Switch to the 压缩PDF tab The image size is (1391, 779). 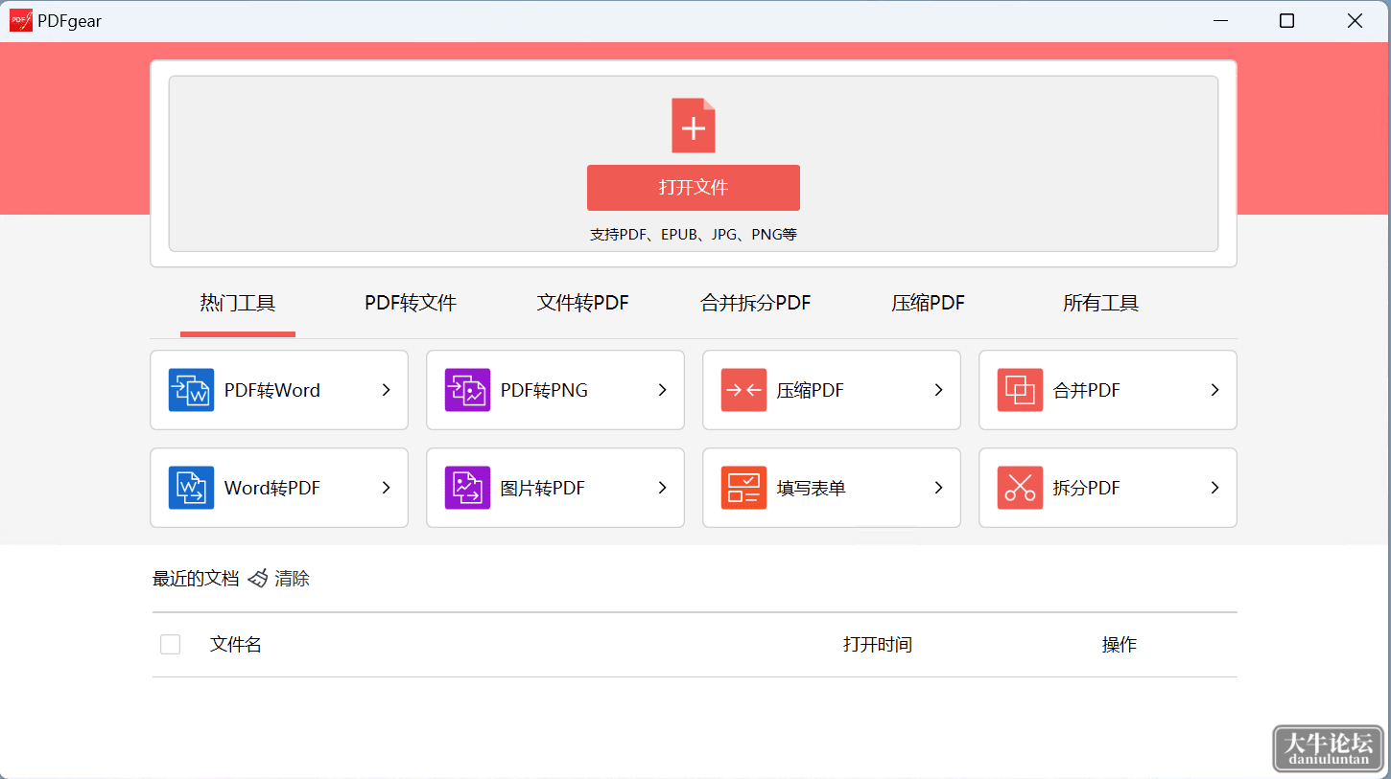[x=929, y=304]
